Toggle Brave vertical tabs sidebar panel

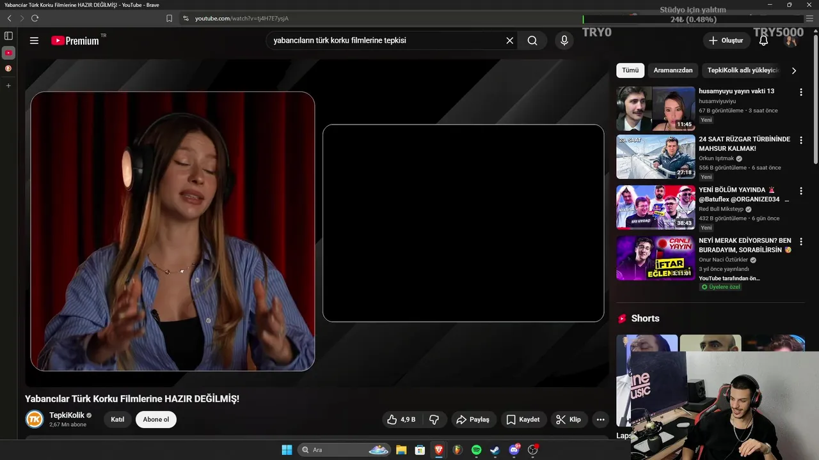click(8, 36)
